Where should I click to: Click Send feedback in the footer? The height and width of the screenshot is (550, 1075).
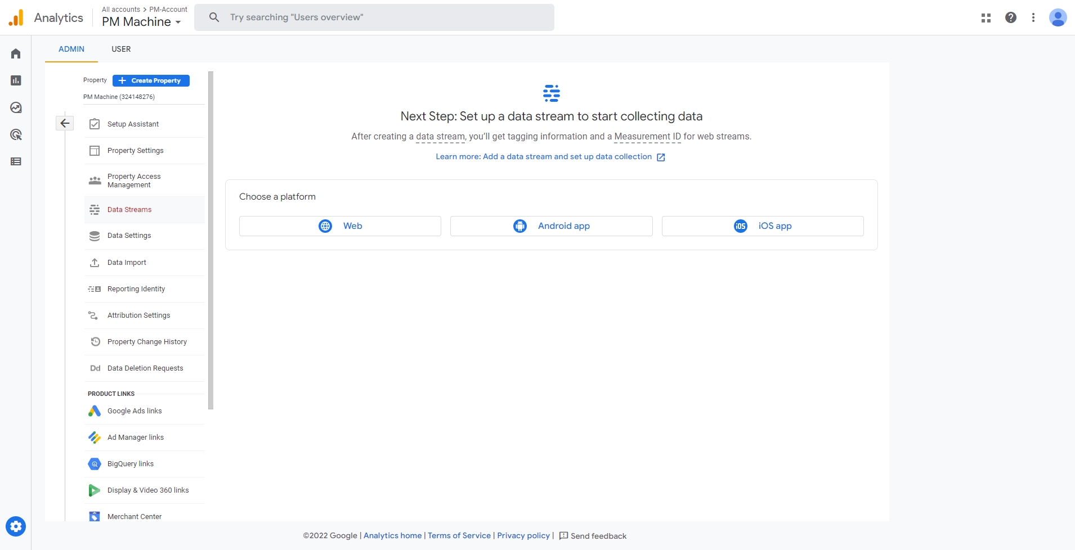click(593, 536)
